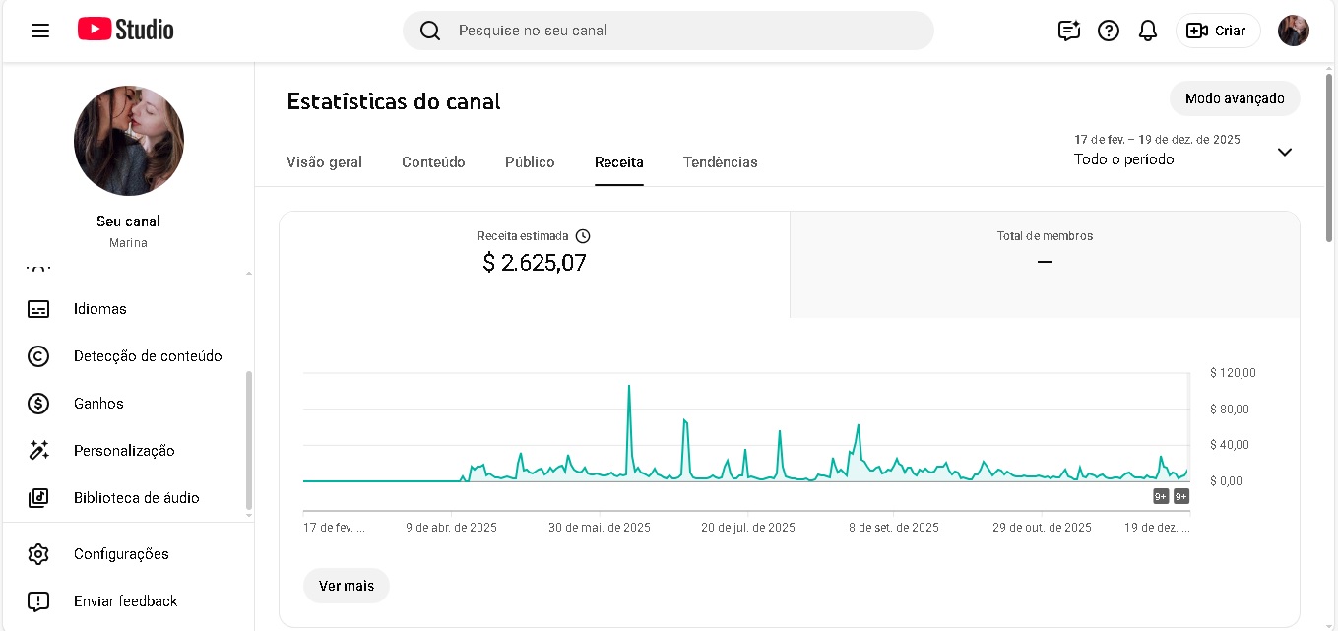
Task: Open the notifications bell
Action: 1148,31
